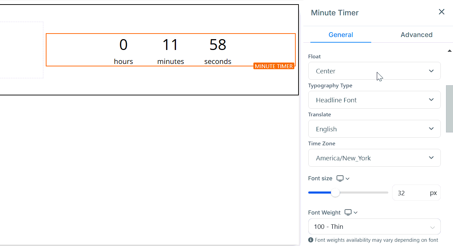Switch to the General tab
Viewport: 453px width, 246px height.
pyautogui.click(x=340, y=35)
